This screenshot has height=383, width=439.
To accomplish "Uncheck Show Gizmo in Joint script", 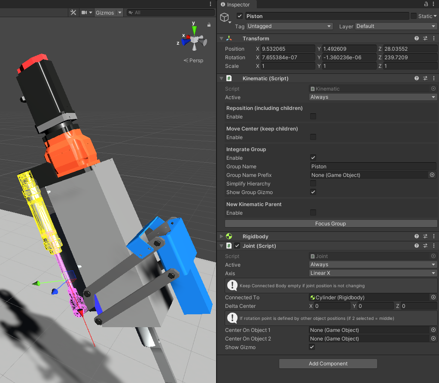I will pos(312,347).
